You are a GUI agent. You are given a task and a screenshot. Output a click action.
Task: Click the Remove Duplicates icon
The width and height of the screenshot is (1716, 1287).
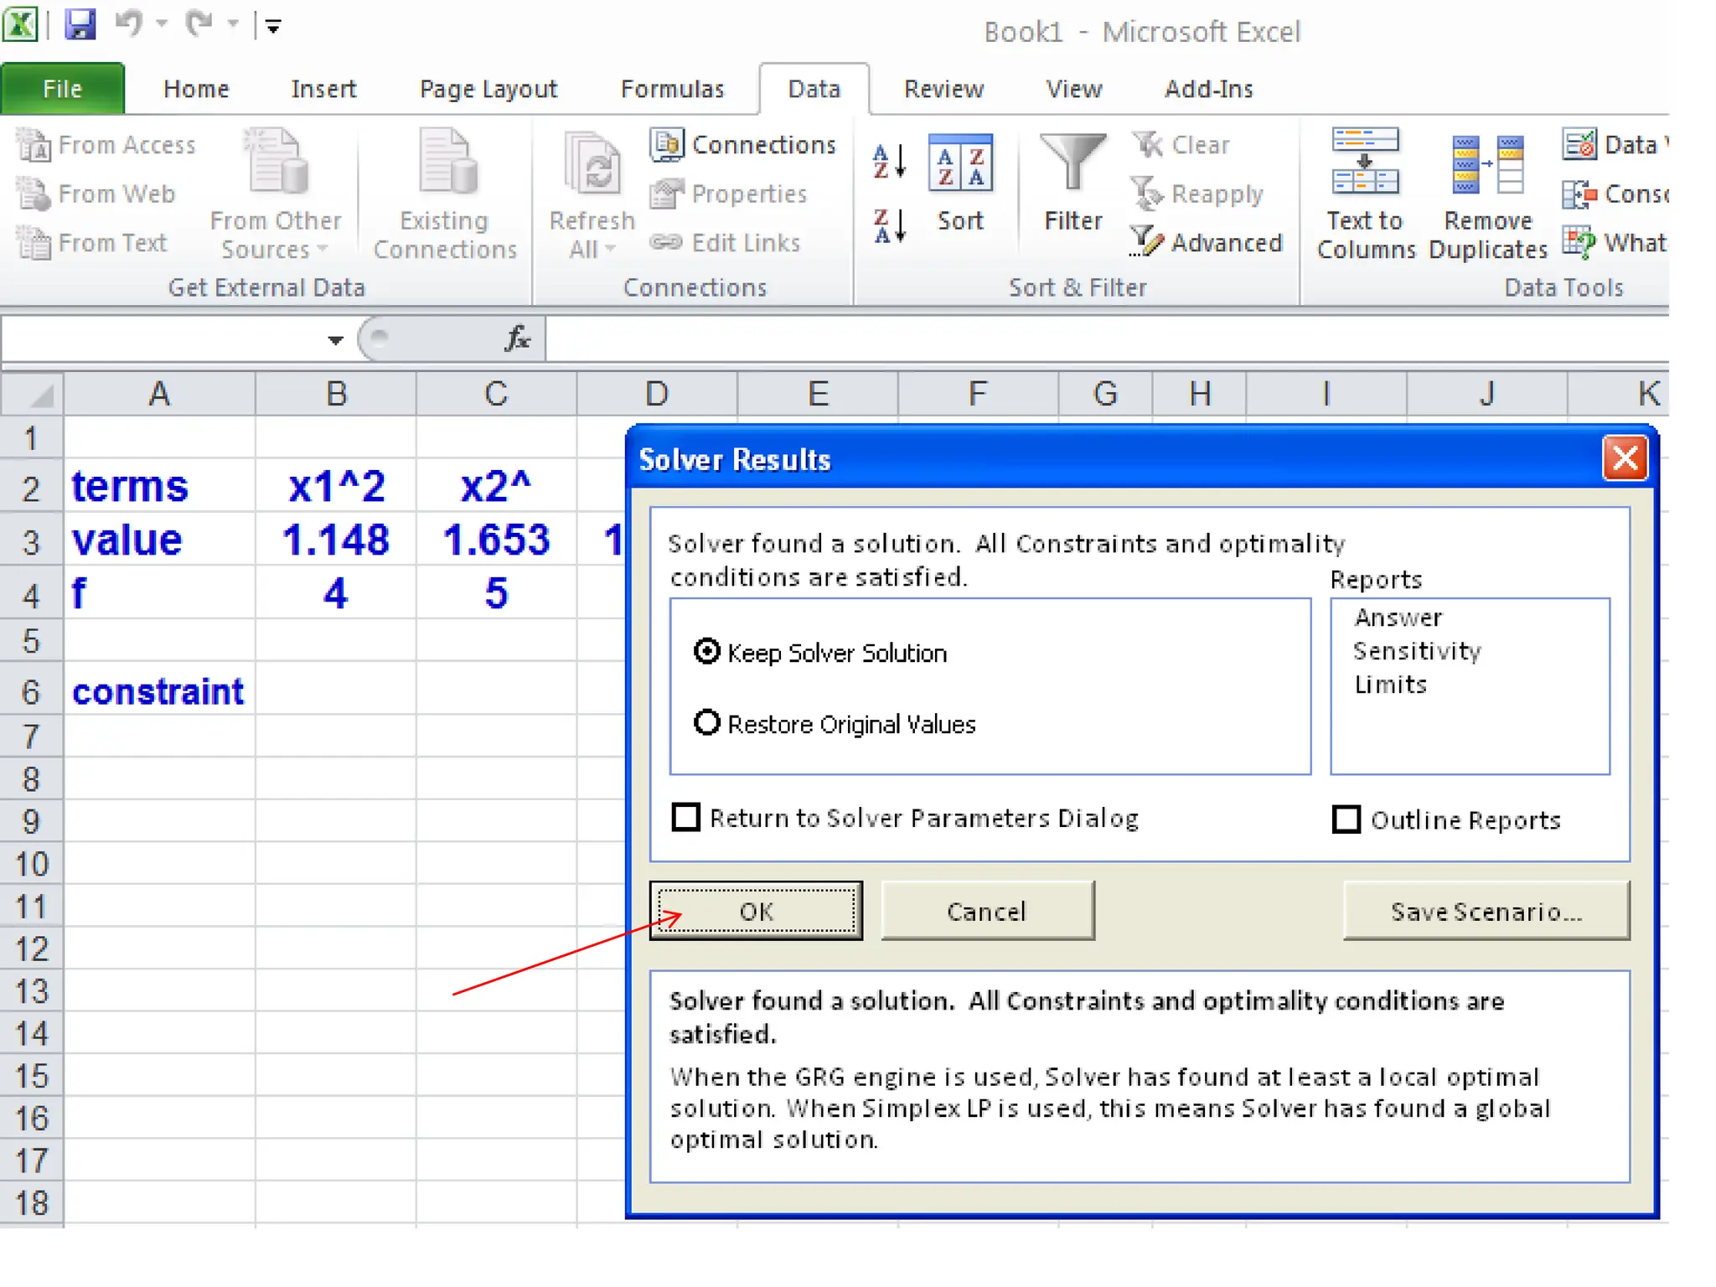pyautogui.click(x=1487, y=165)
